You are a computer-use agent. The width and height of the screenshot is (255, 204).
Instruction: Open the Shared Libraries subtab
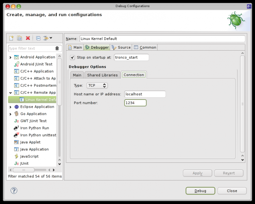tap(102, 75)
